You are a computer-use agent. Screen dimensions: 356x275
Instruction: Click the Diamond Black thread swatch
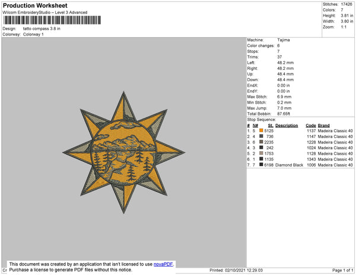pos(261,165)
